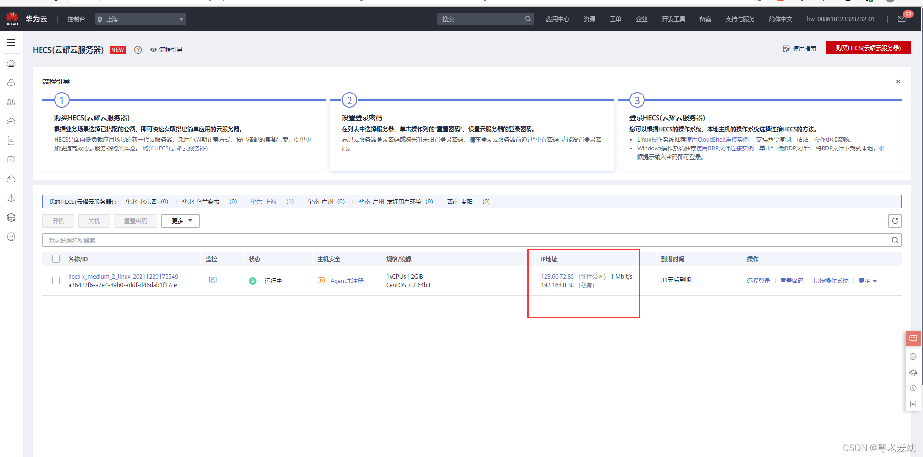Click the smiley satisfaction icon on right
Viewport: 923px width, 457px height.
click(913, 357)
